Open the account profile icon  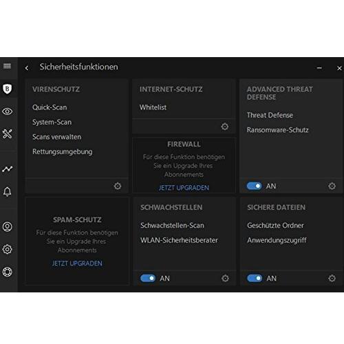(8, 227)
